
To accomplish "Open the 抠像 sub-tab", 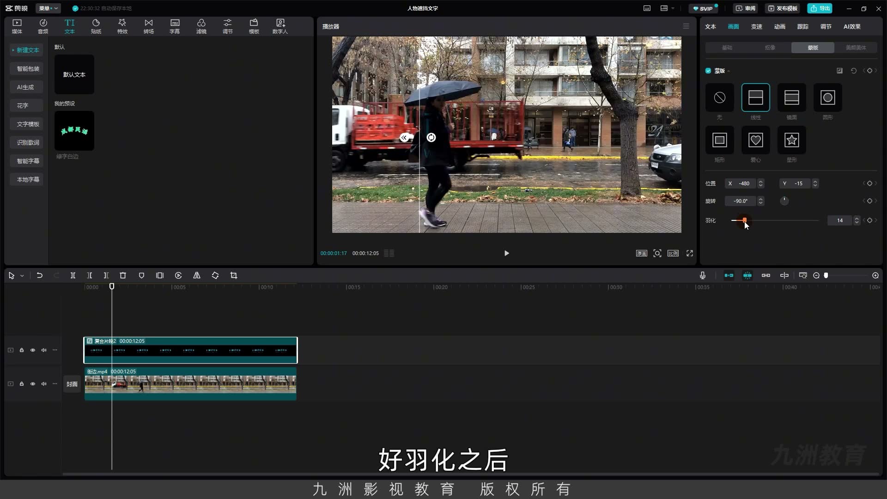I will 770,48.
